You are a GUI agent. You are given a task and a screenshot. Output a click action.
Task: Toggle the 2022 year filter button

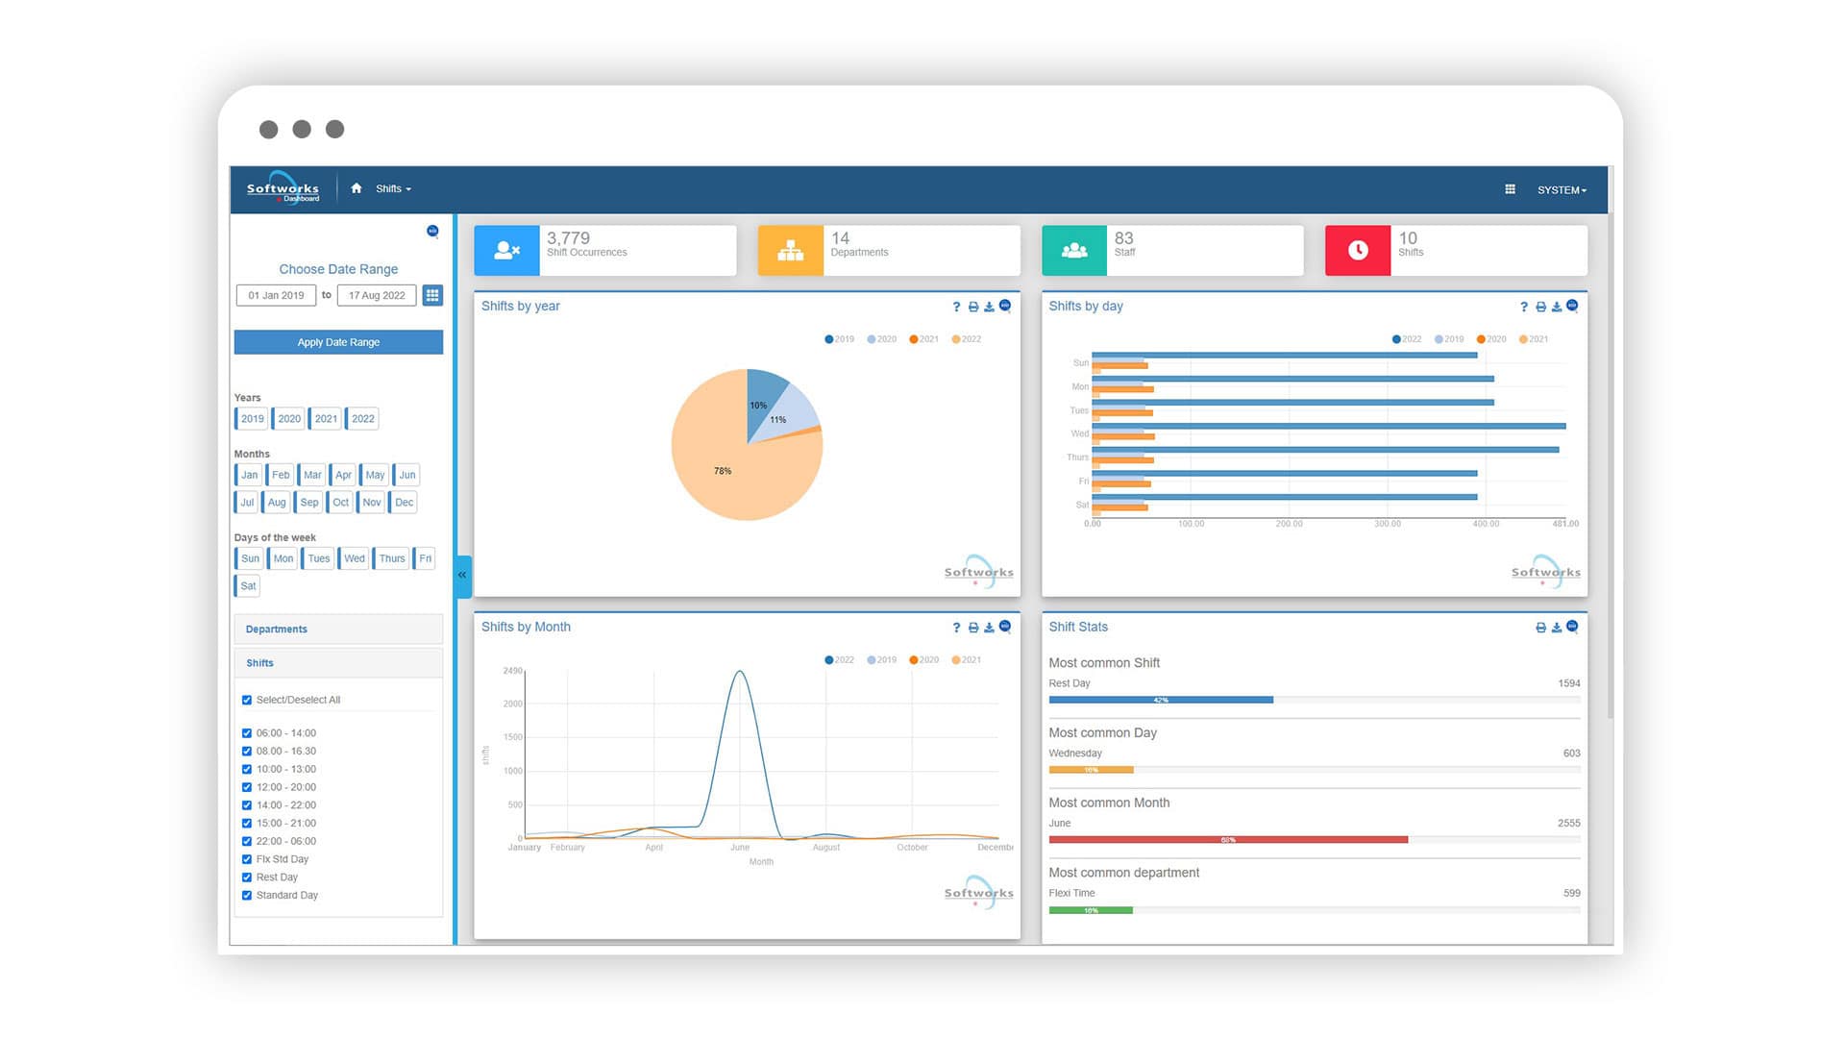(x=361, y=419)
